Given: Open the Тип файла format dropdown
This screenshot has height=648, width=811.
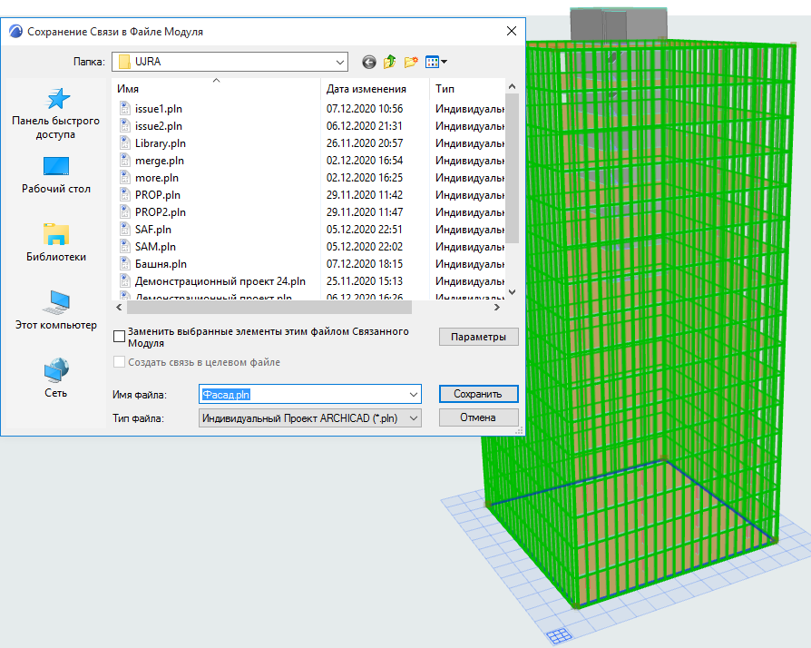Looking at the screenshot, I should click(414, 418).
